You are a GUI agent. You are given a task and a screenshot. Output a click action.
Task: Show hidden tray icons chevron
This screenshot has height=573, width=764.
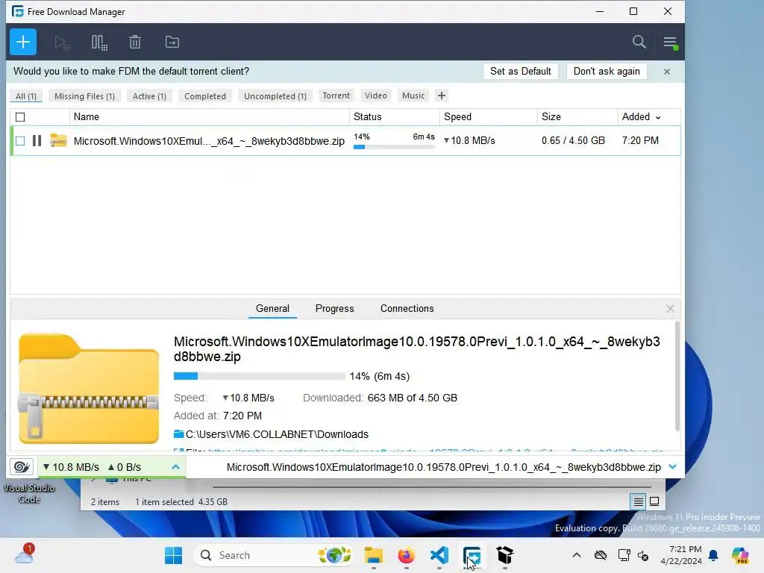[577, 555]
